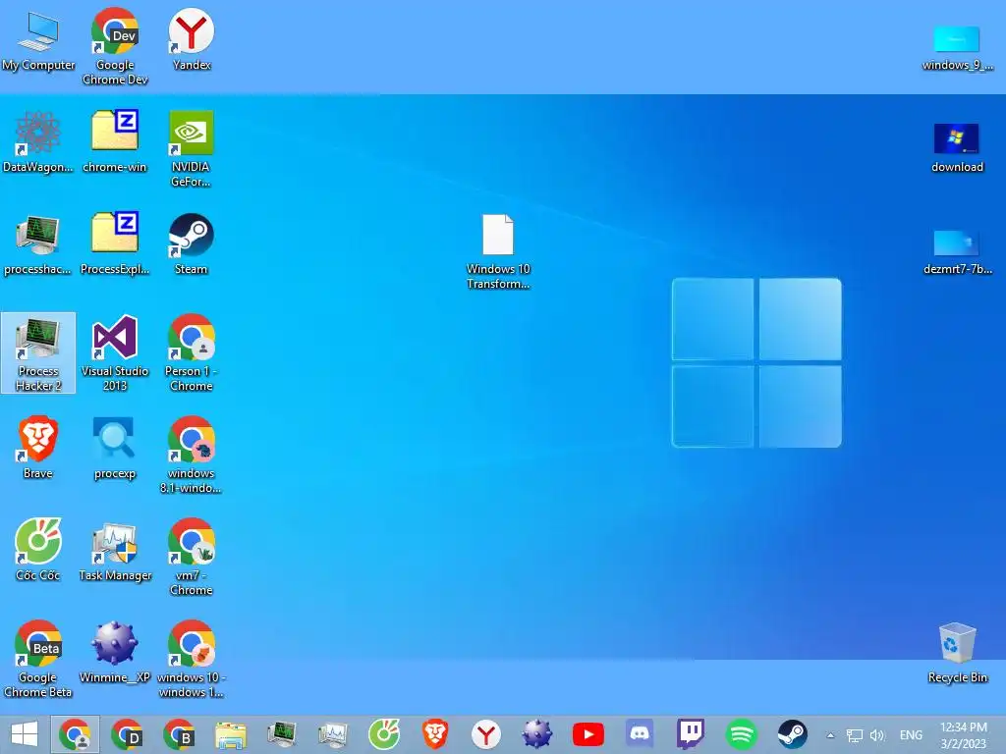
Task: Click the ENG language indicator
Action: coord(911,735)
